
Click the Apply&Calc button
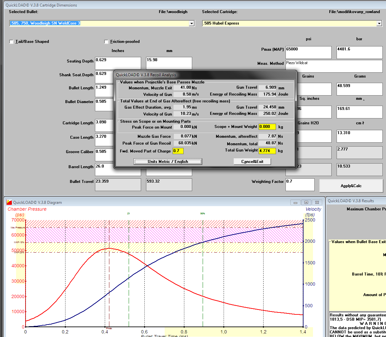click(351, 186)
